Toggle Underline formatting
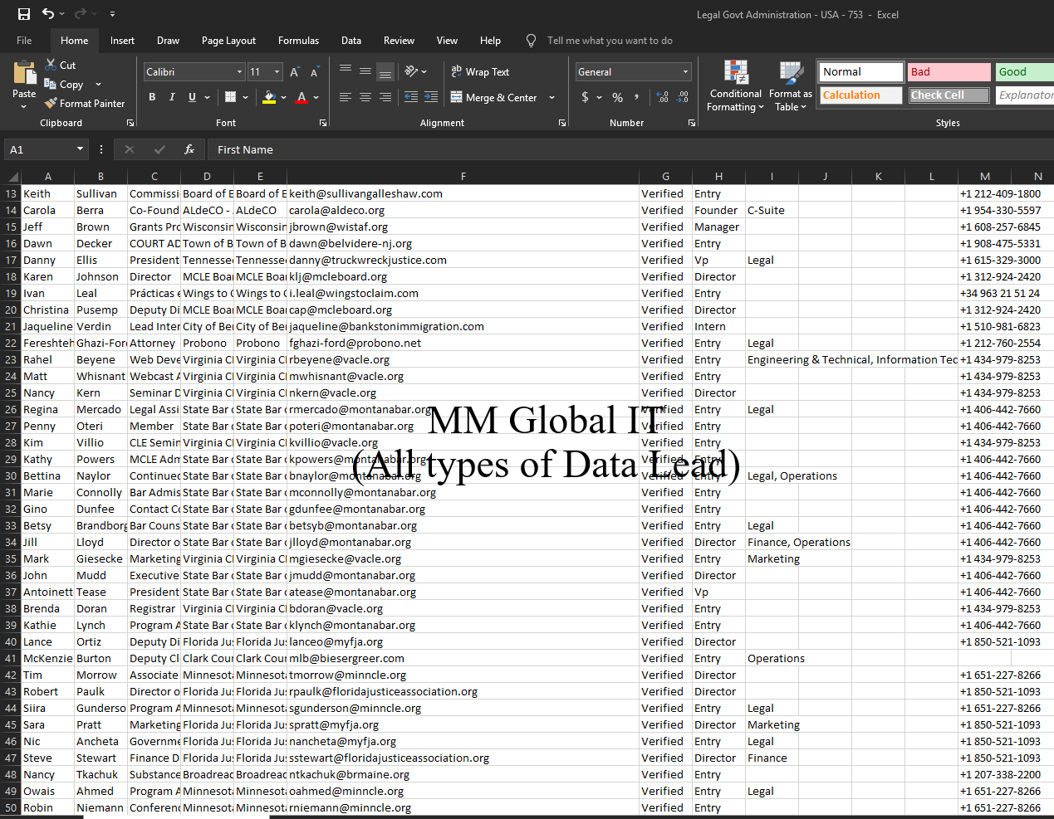The image size is (1054, 819). point(192,97)
